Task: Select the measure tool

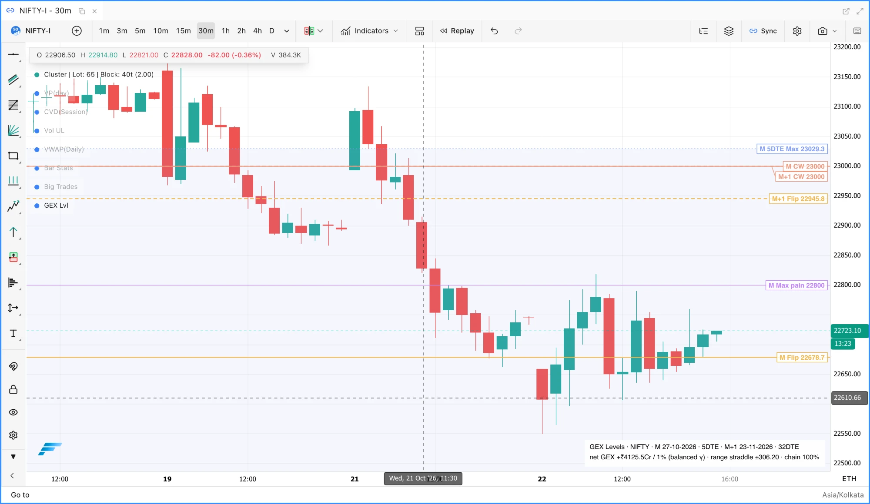Action: point(13,308)
